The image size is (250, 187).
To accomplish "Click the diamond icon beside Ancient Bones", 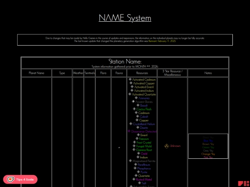I will pos(133,102).
